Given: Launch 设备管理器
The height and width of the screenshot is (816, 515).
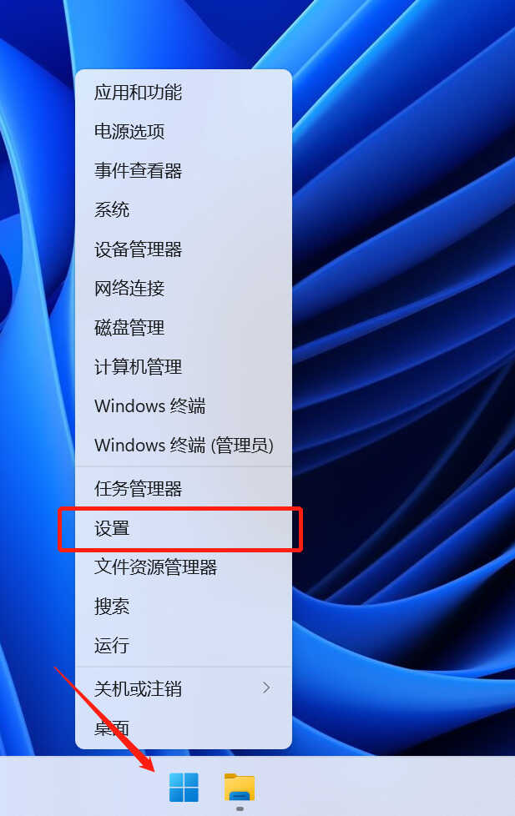Looking at the screenshot, I should 184,249.
